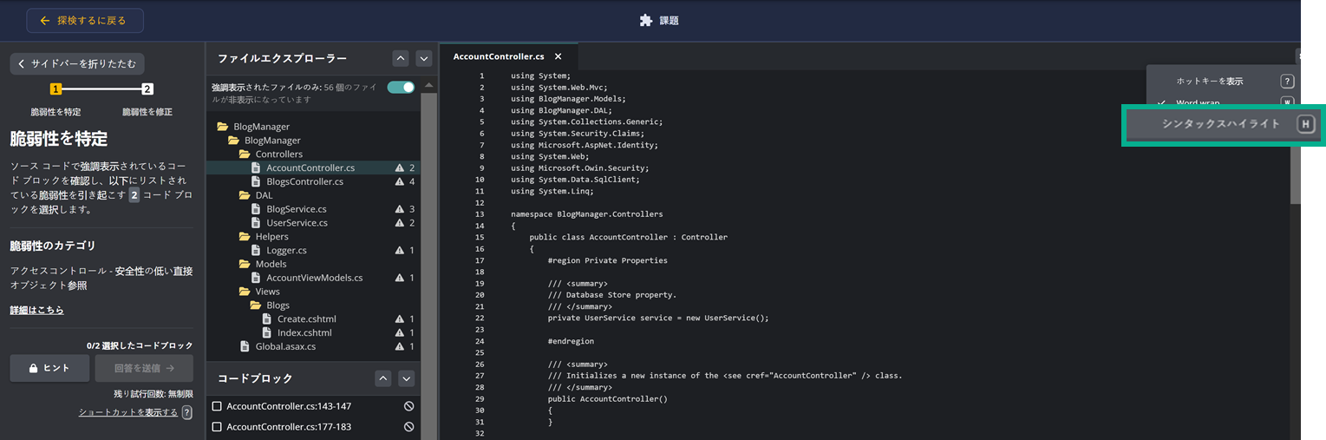This screenshot has height=440, width=1326.
Task: Click the question mark icon beside ショートカットを表示する
Action: coord(187,412)
